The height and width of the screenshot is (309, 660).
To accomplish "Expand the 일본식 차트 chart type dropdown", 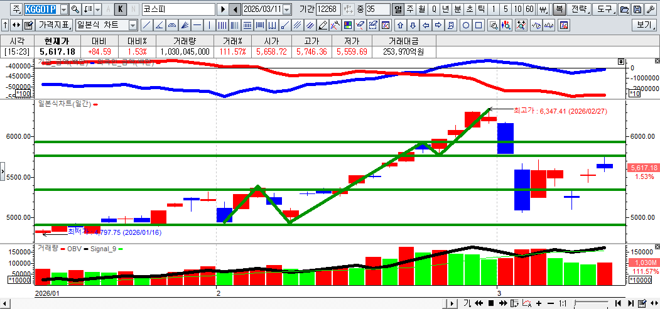I will 133,25.
